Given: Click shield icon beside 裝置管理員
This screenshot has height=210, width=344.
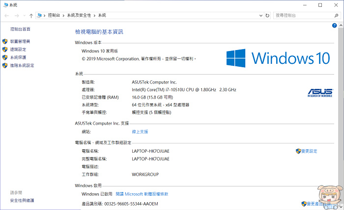Looking at the screenshot, I should (x=5, y=41).
